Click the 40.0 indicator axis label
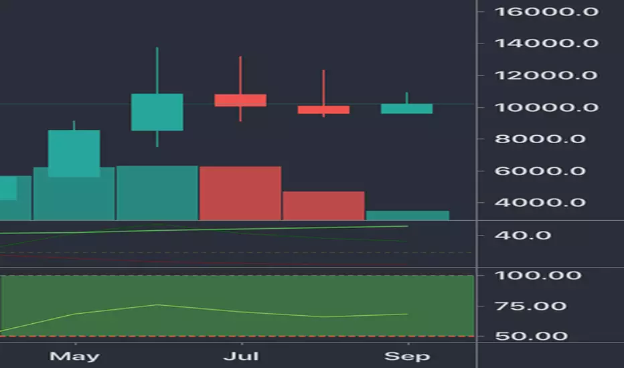 coord(522,235)
